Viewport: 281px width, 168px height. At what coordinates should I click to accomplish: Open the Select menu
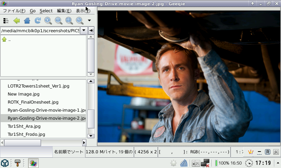46,11
